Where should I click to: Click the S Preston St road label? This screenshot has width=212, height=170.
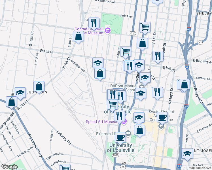click(198, 94)
